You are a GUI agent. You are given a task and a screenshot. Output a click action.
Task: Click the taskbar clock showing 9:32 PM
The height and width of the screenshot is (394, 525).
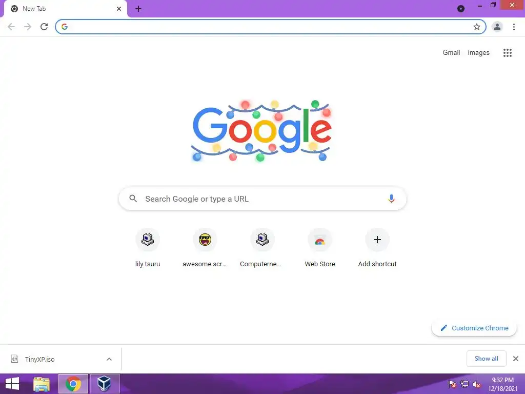(x=502, y=384)
